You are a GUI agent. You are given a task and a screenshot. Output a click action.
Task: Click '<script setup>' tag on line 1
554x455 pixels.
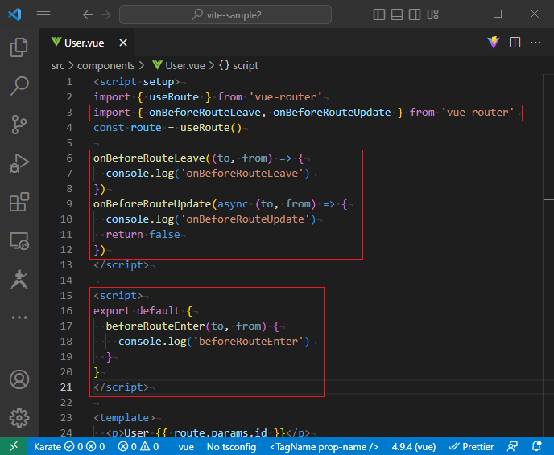[136, 82]
